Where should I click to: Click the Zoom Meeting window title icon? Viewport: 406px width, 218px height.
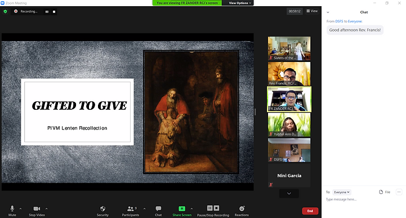tap(3, 3)
